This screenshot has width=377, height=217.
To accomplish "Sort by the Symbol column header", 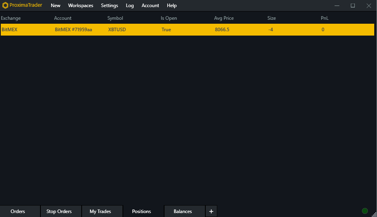I will click(115, 18).
